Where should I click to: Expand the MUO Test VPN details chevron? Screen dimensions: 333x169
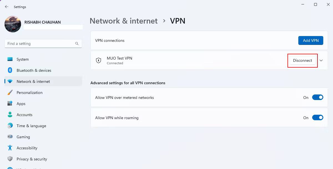point(321,60)
